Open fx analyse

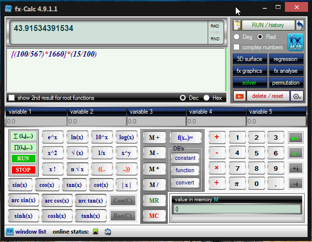pyautogui.click(x=286, y=71)
